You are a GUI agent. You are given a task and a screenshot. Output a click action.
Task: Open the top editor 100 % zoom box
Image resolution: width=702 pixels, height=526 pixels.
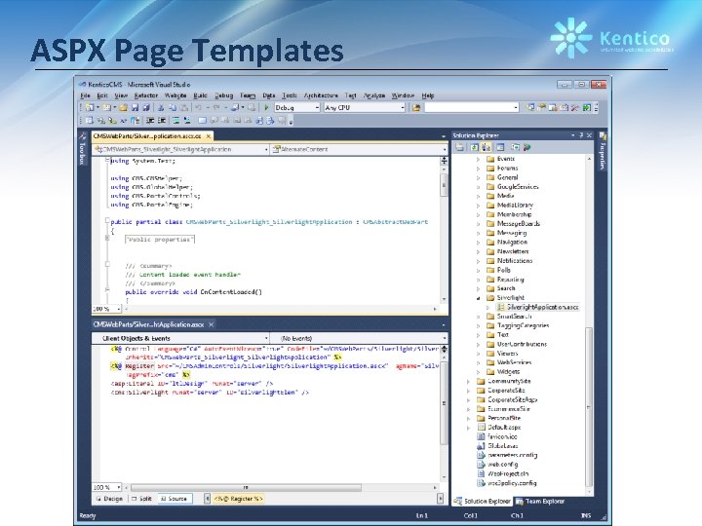click(106, 309)
